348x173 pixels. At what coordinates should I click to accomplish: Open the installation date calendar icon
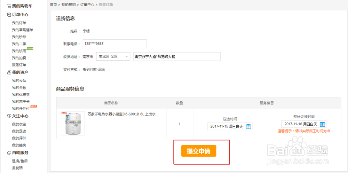pos(322,124)
